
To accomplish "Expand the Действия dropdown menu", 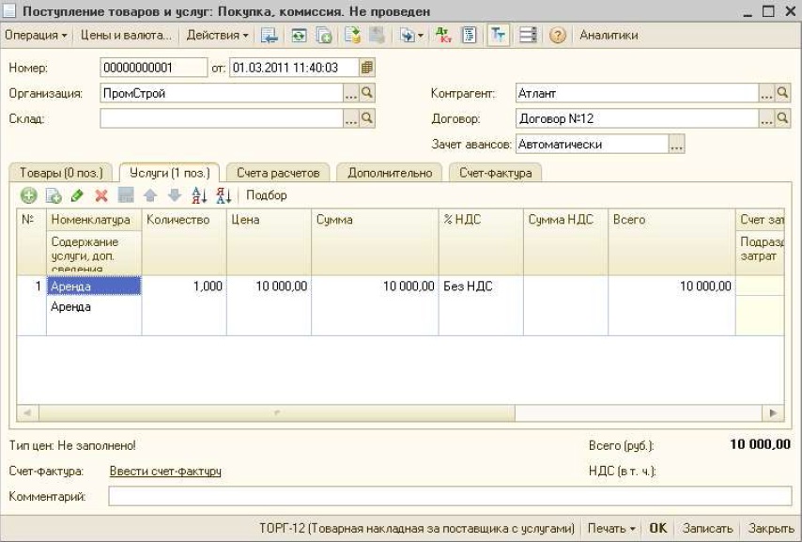I will [x=217, y=36].
